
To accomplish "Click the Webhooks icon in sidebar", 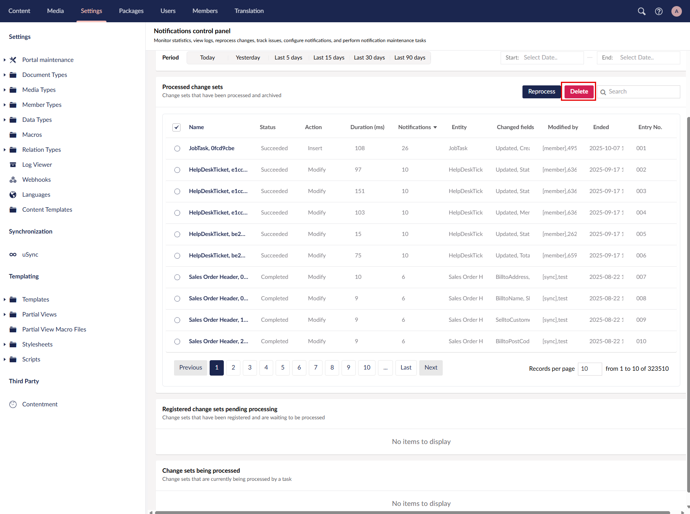I will coord(13,180).
